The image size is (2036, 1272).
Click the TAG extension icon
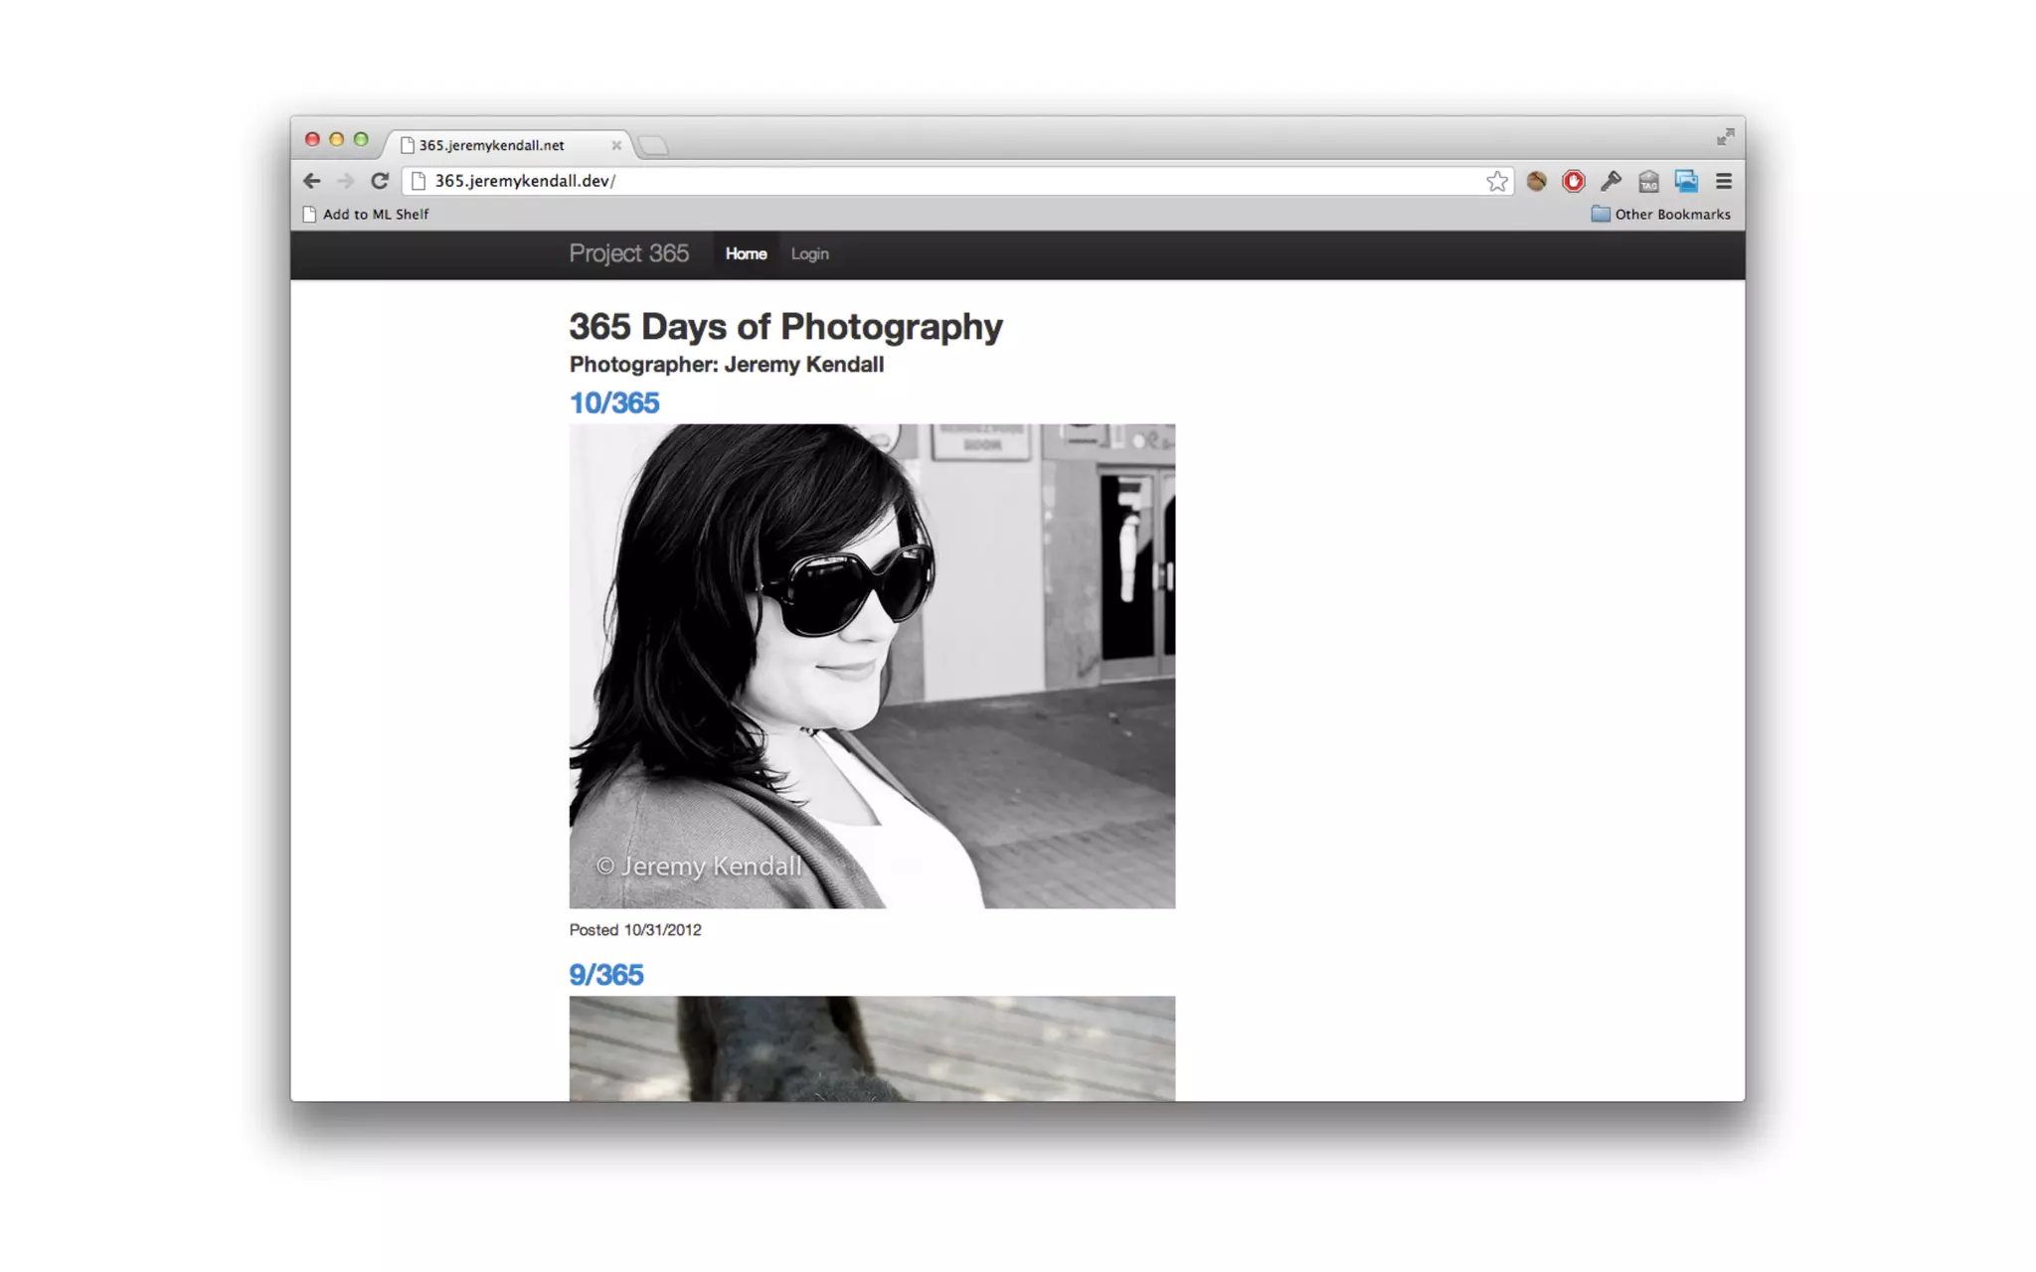pyautogui.click(x=1648, y=181)
